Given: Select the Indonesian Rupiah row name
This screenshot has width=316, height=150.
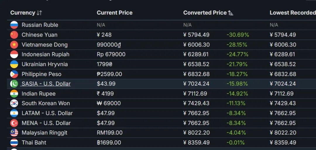Looking at the screenshot, I should click(45, 54).
